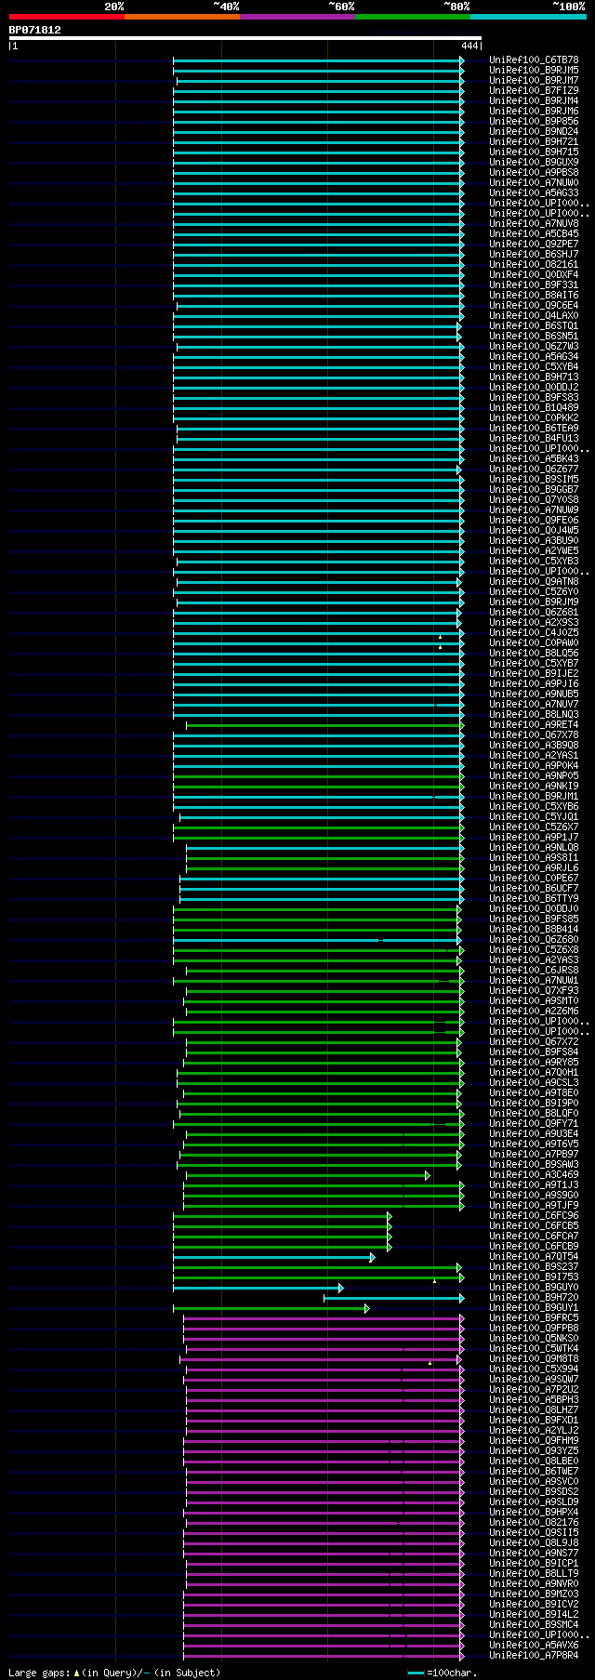
Task: Select hit UniRef100_Q9ZPE7
Action: pos(534,245)
